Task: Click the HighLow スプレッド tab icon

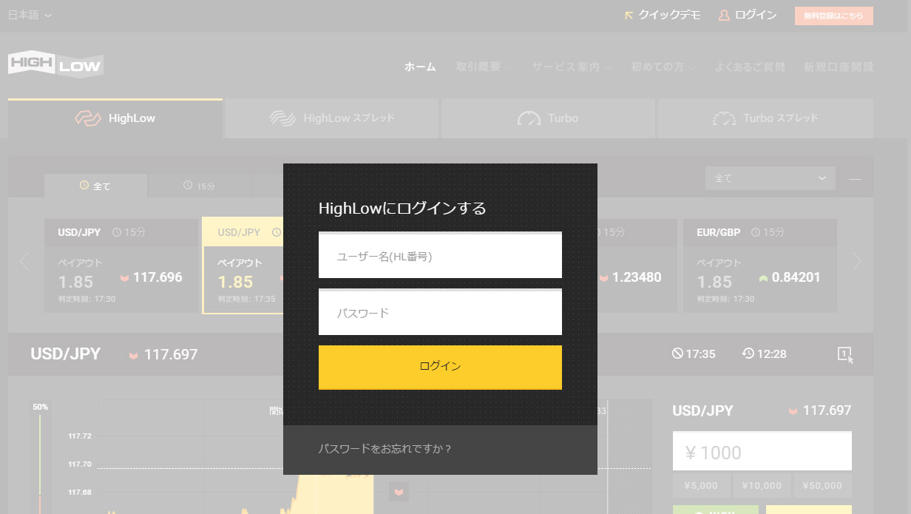Action: click(282, 118)
